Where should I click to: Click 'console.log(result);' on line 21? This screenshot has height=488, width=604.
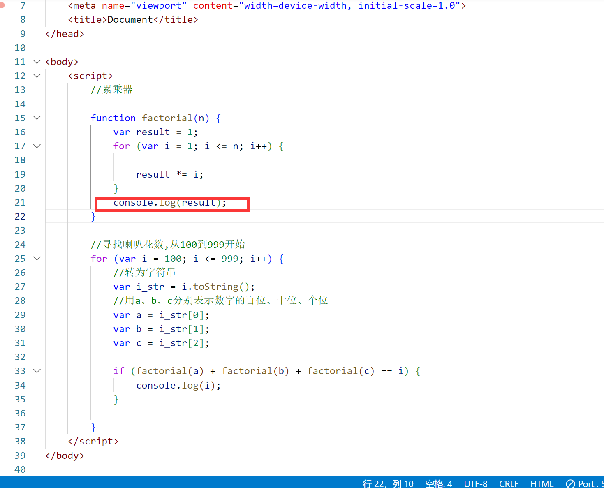(x=170, y=202)
